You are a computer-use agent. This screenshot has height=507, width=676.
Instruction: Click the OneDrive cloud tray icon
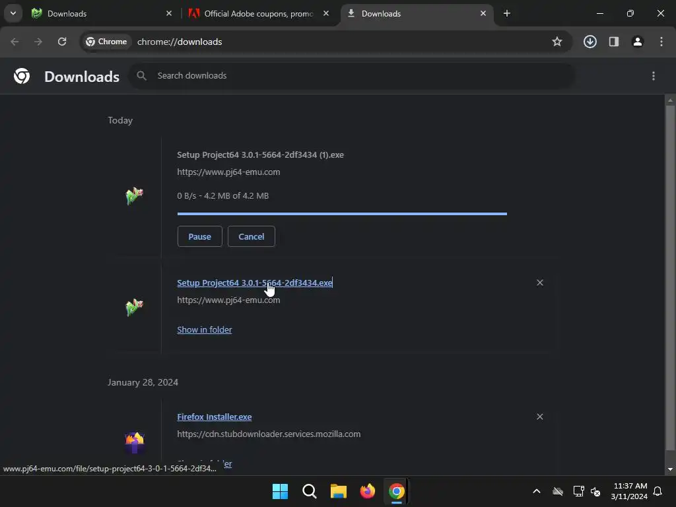(558, 491)
